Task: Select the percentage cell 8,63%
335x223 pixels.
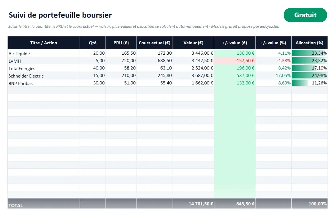Action: 274,83
